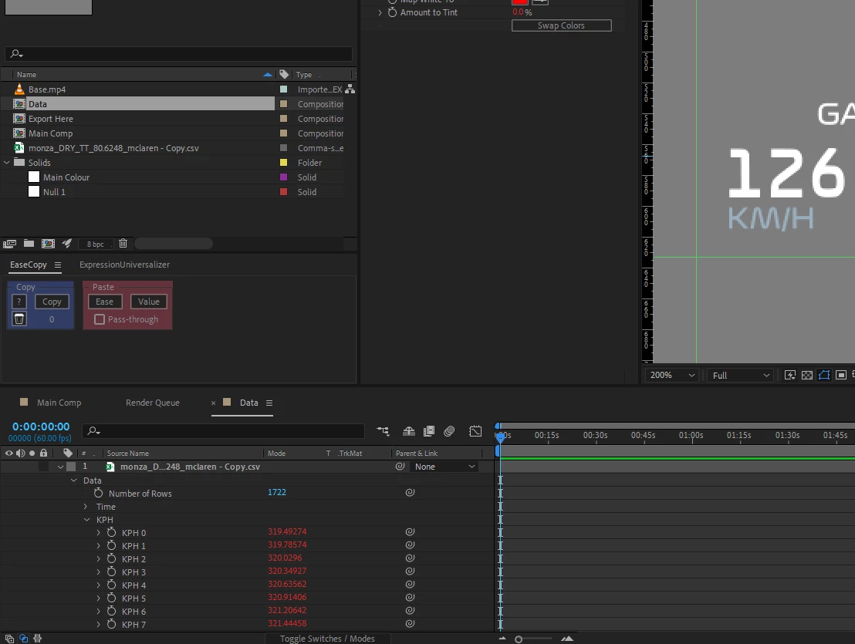Open project settings rocket icon
Viewport: 855px width, 644px height.
point(67,244)
